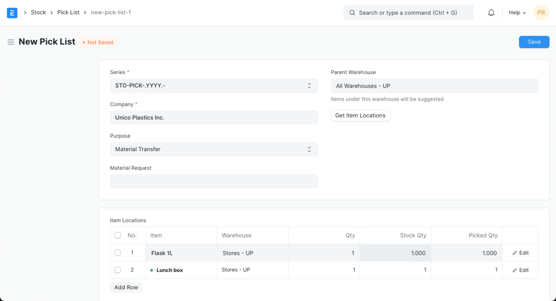Select all rows with header checkbox
Image resolution: width=556 pixels, height=301 pixels.
click(x=117, y=235)
